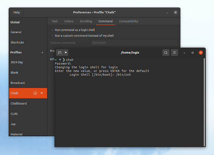This screenshot has height=155, width=214.
Task: Open the Chalk profile options arrow
Action: pos(42,93)
